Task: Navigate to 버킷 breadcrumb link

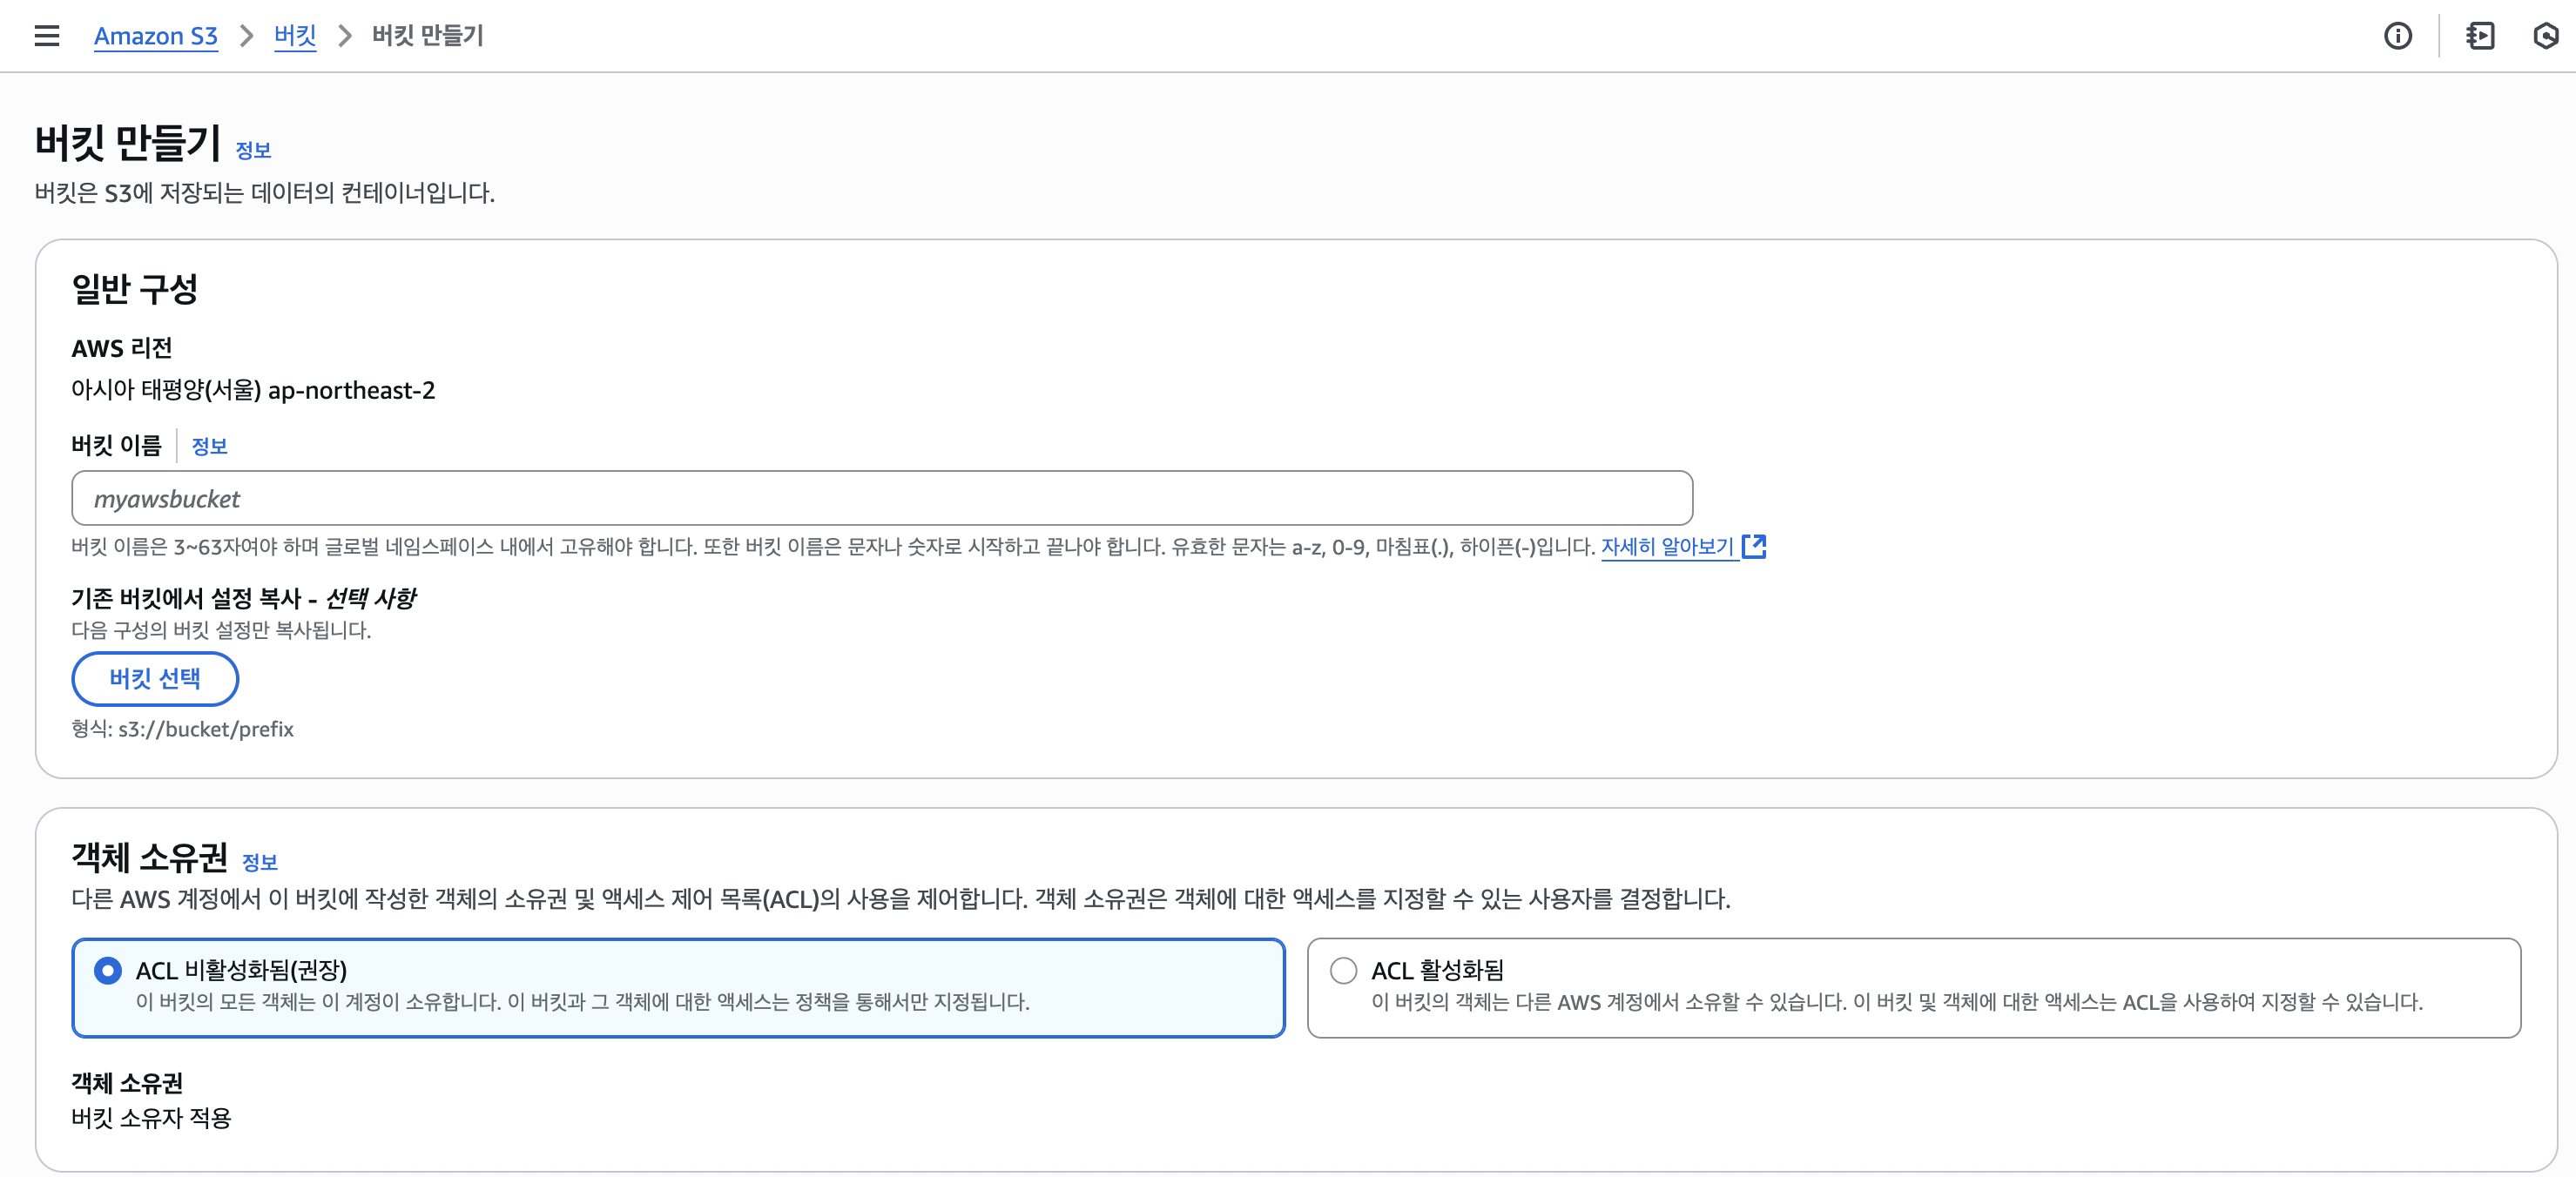Action: (295, 36)
